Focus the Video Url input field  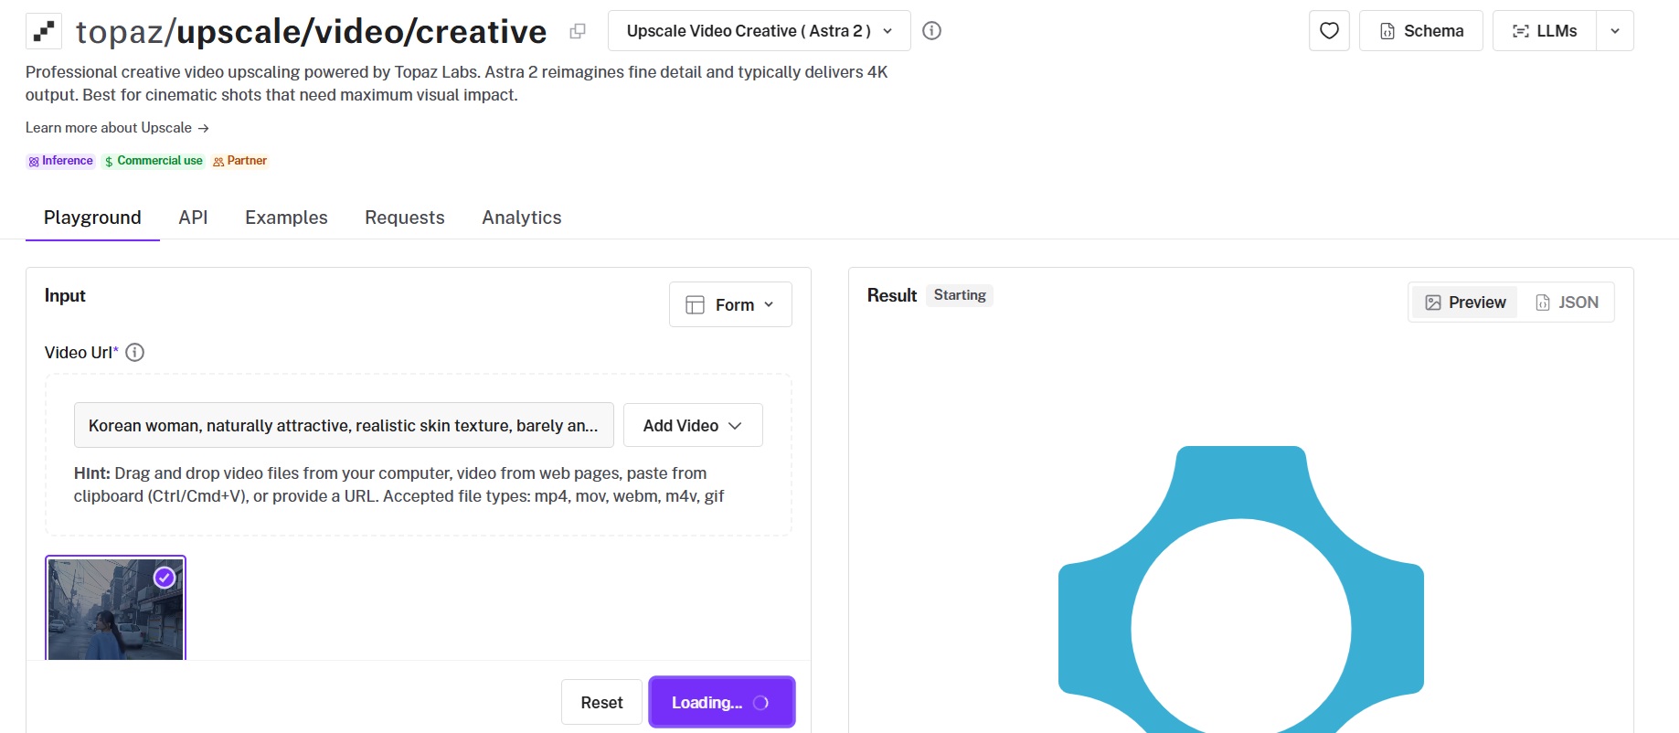coord(344,425)
